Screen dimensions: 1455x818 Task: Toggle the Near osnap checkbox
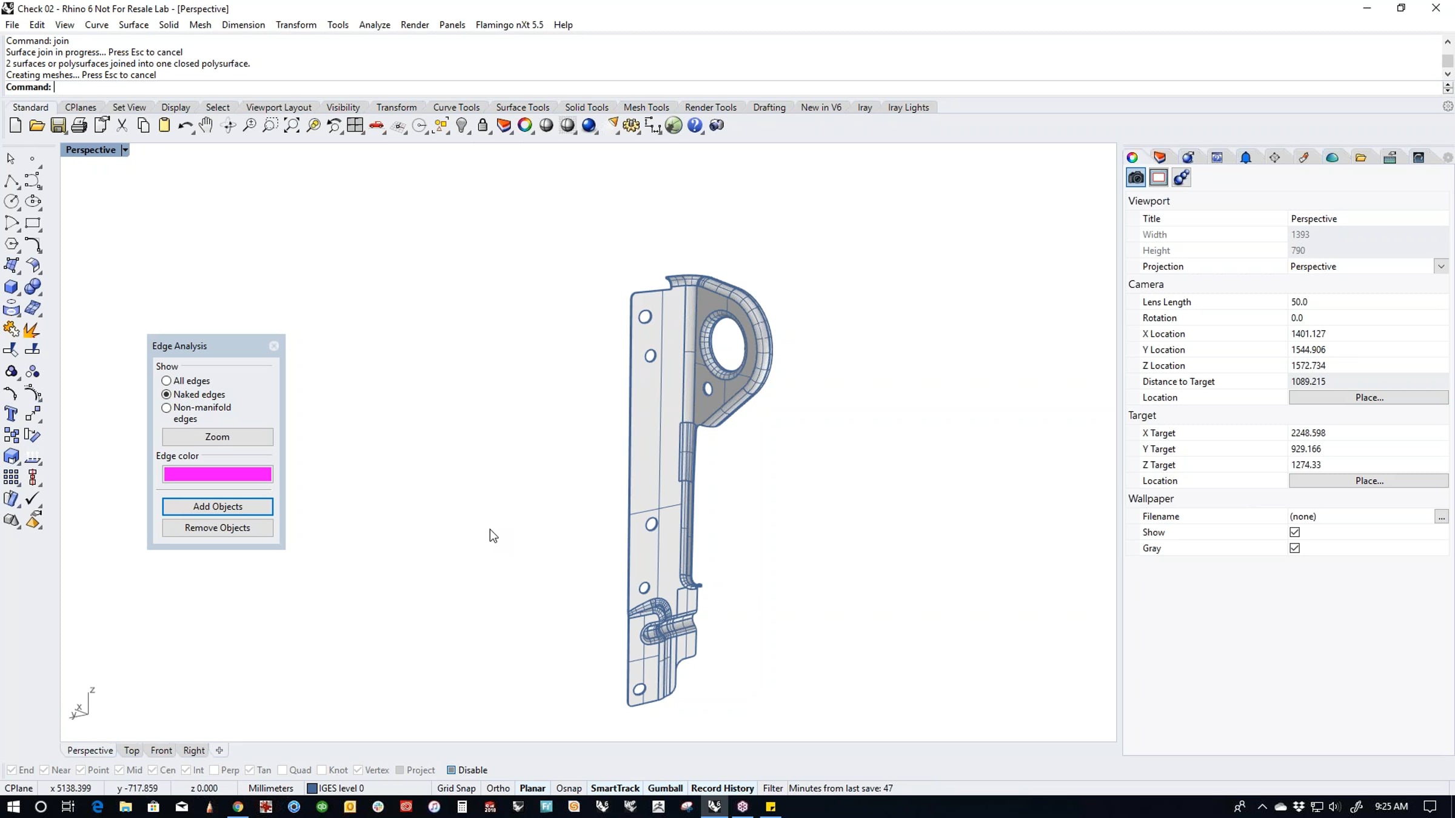[44, 770]
